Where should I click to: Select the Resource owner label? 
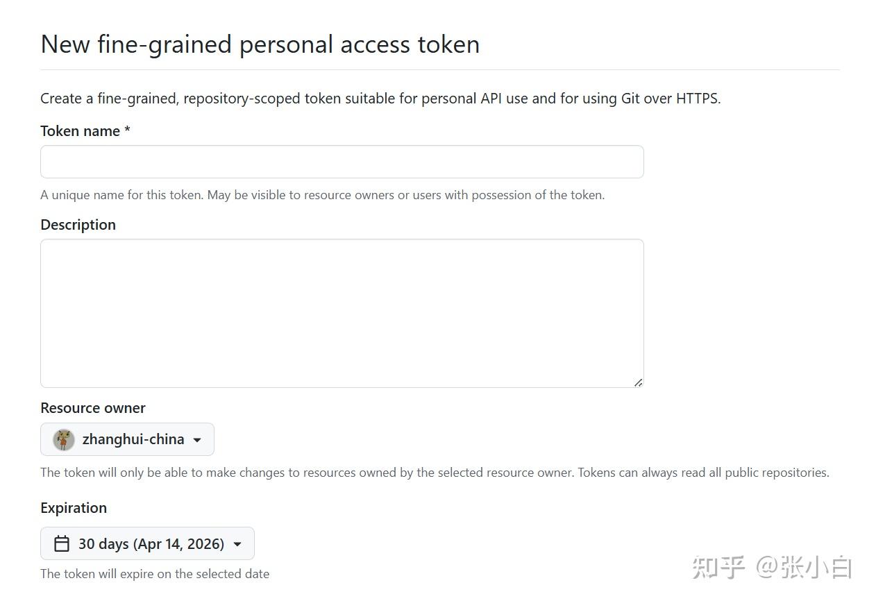point(93,408)
